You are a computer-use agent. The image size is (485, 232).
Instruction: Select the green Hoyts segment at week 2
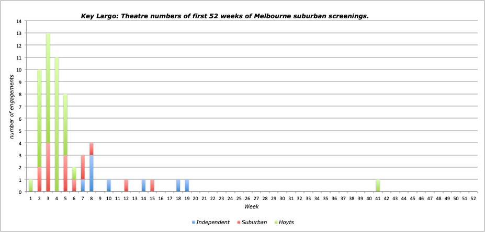(39, 119)
